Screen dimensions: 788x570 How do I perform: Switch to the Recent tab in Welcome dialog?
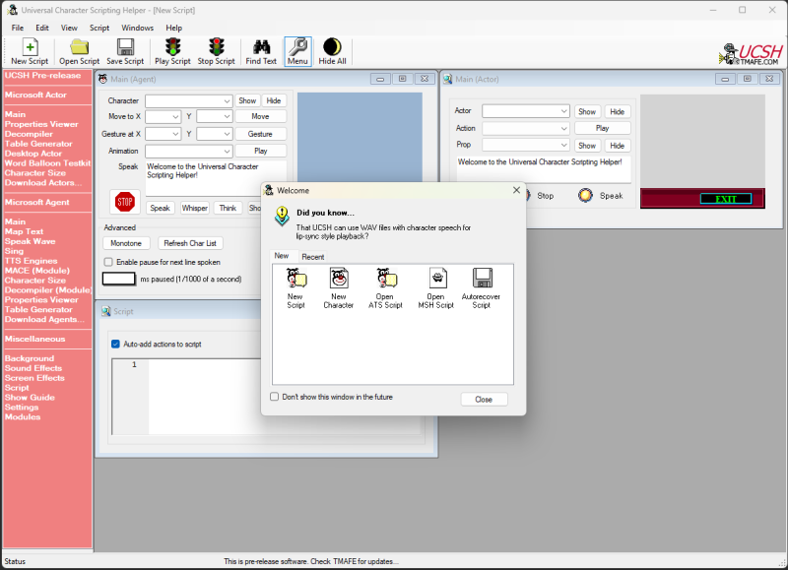click(x=313, y=257)
